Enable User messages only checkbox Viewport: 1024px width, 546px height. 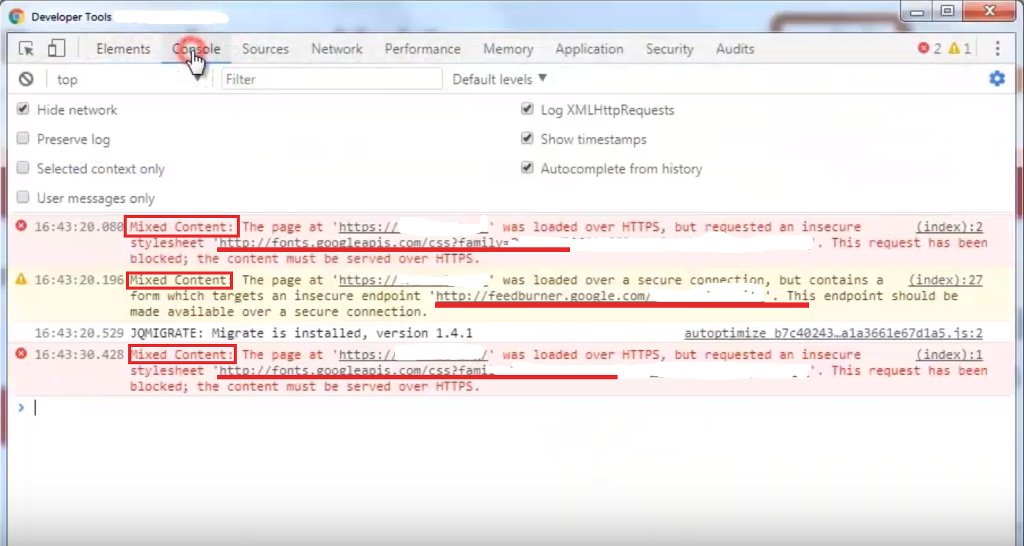click(x=23, y=198)
